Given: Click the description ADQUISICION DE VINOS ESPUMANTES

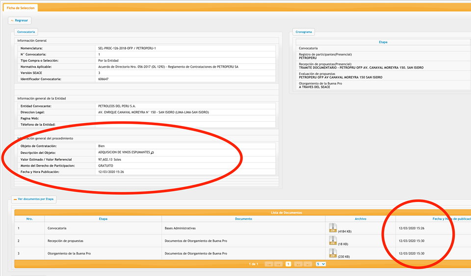Looking at the screenshot, I should 124,152.
